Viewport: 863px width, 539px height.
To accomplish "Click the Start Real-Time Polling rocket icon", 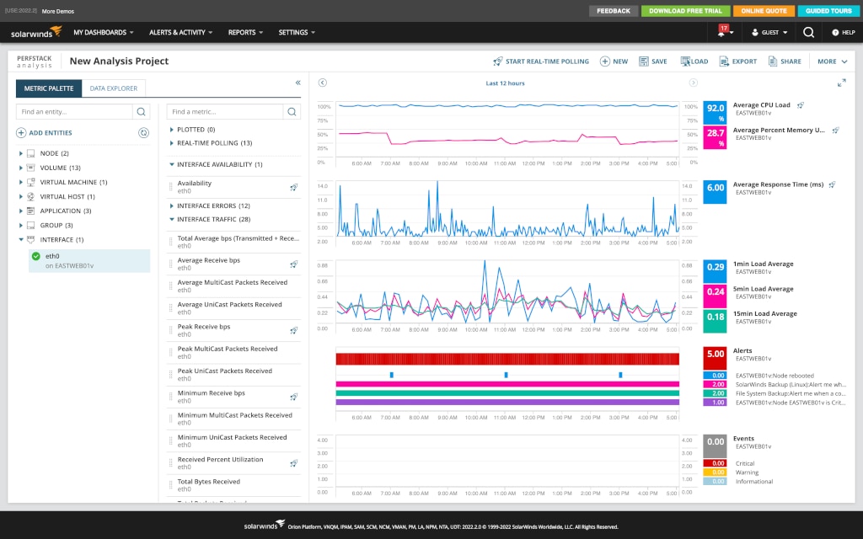I will coord(498,61).
